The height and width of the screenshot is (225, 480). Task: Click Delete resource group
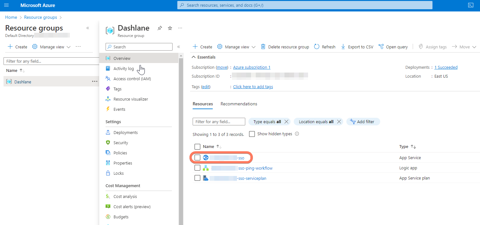[x=285, y=47]
